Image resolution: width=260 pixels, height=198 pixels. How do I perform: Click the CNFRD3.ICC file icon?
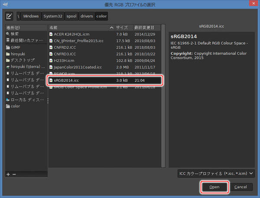[51, 54]
